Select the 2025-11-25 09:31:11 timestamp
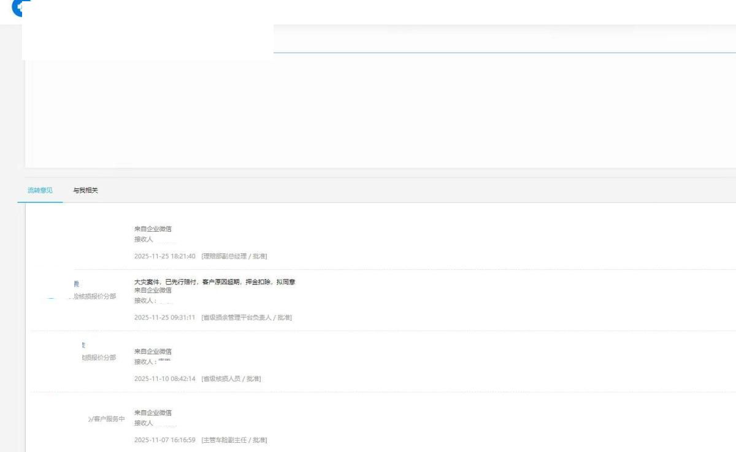 pyautogui.click(x=164, y=317)
